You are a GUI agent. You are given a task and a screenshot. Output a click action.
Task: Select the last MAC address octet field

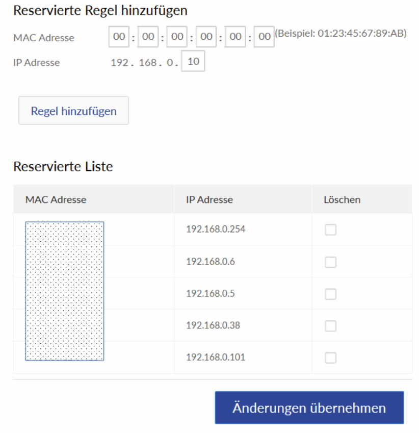(264, 37)
